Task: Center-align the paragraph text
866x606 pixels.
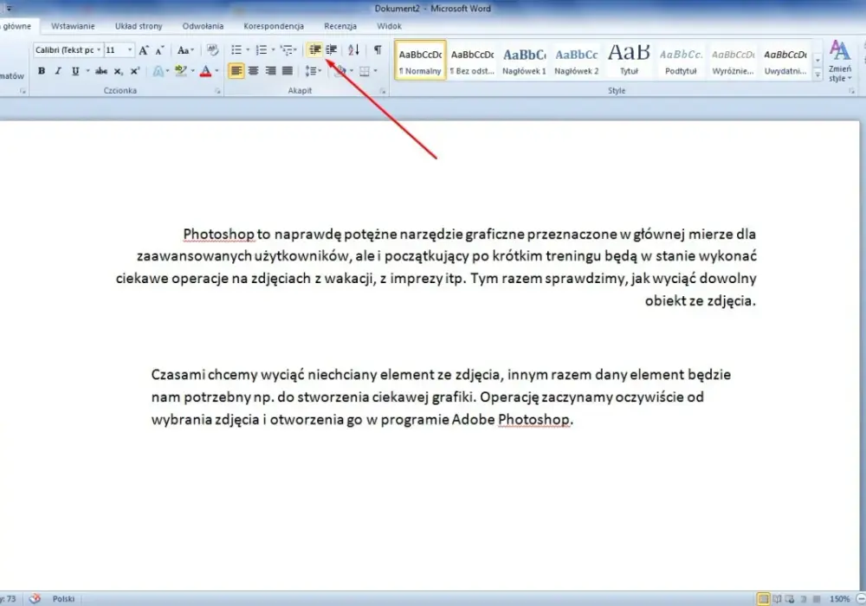Action: [x=253, y=71]
